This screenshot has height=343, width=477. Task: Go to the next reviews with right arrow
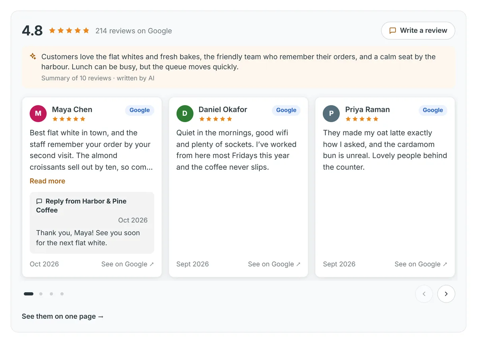(x=446, y=294)
